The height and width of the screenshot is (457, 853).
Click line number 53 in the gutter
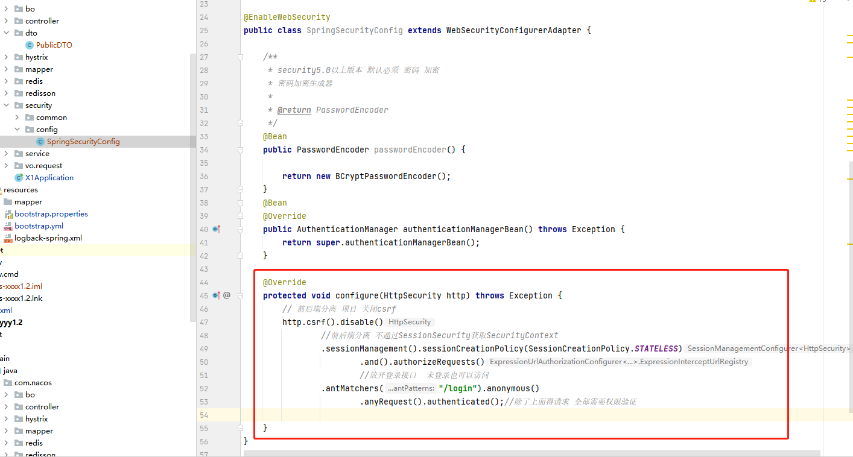(203, 402)
